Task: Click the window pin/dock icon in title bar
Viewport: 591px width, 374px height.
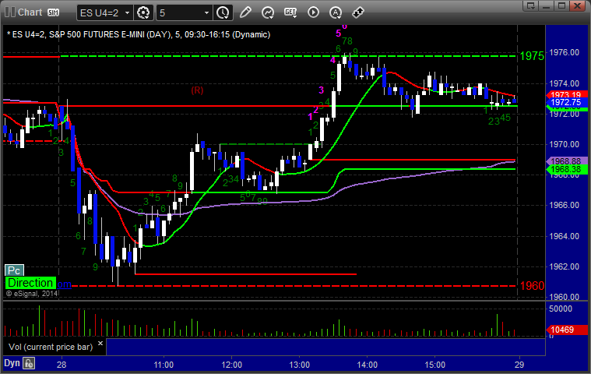Action: 531,5
